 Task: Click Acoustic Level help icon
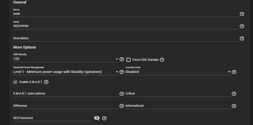click(234, 72)
